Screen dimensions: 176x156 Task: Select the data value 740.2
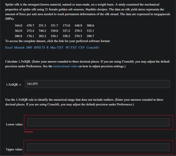42,31
